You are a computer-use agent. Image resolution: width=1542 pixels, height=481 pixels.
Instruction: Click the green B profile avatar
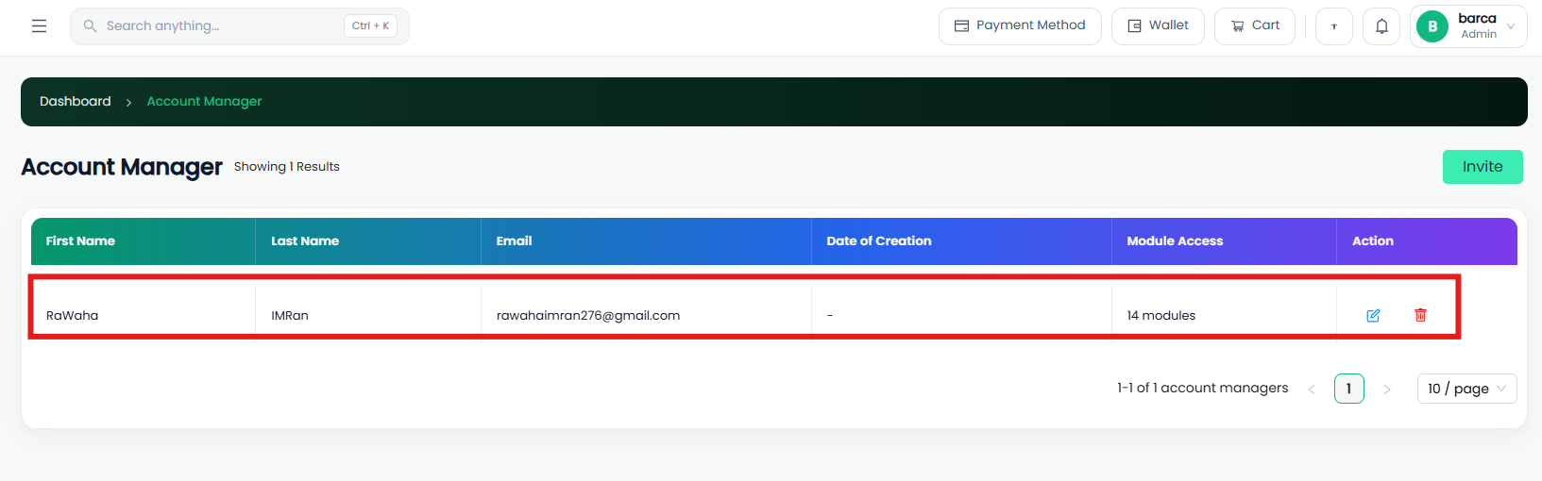tap(1432, 26)
